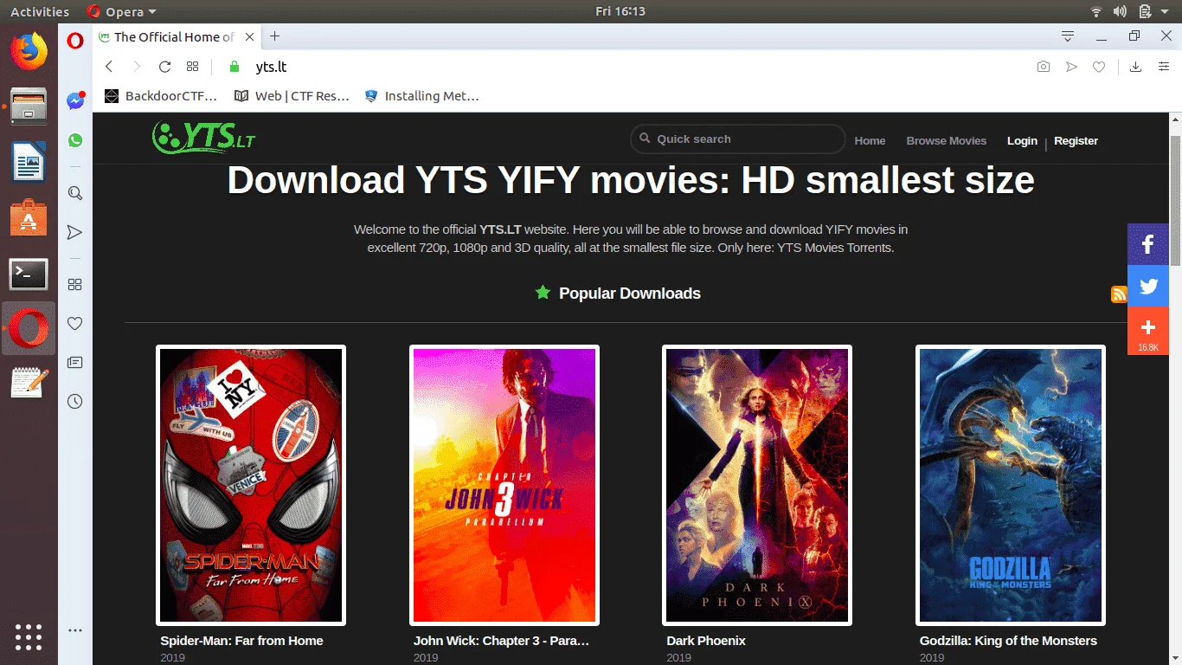This screenshot has width=1182, height=665.
Task: Open history clock in Opera sidebar
Action: pos(75,401)
